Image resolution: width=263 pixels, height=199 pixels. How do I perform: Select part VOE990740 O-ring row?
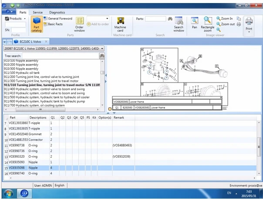pos(130,173)
